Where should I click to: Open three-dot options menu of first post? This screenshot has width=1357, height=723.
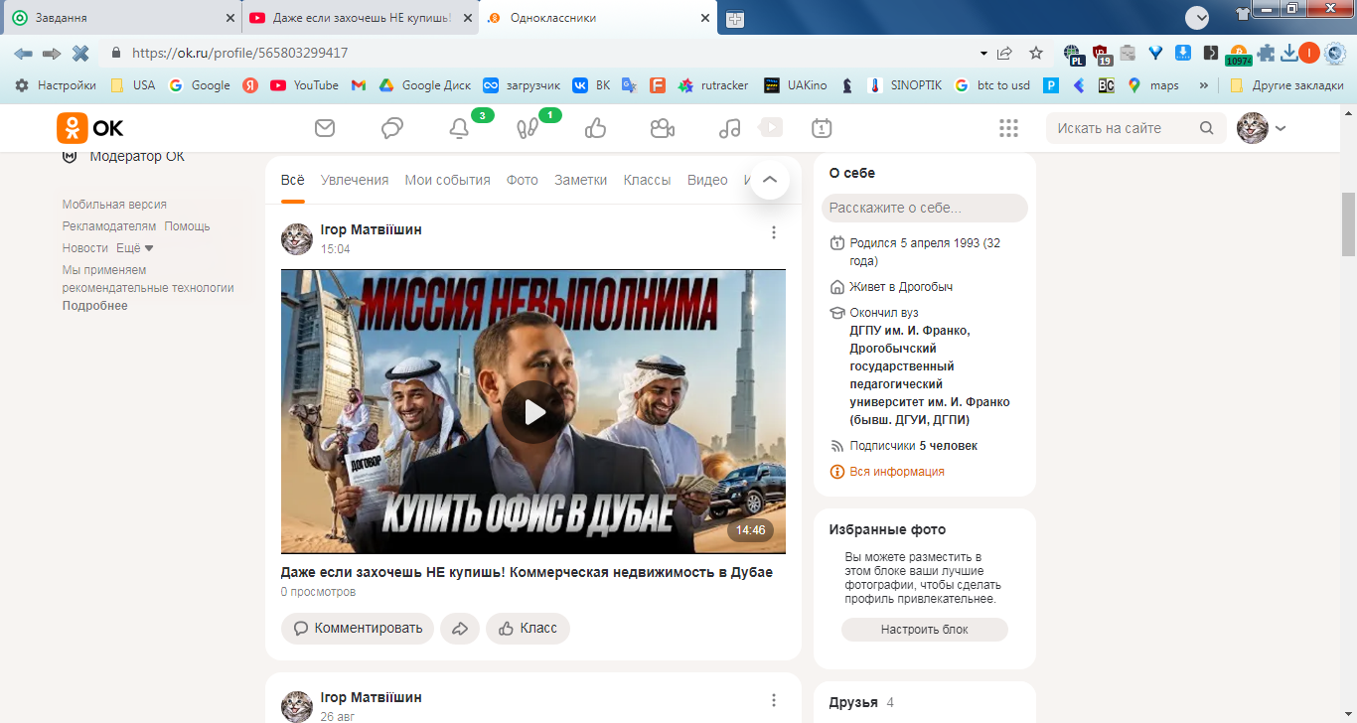coord(774,232)
